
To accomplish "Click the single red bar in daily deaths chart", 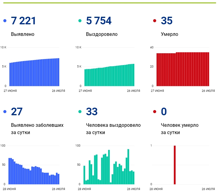I will (x=175, y=165).
